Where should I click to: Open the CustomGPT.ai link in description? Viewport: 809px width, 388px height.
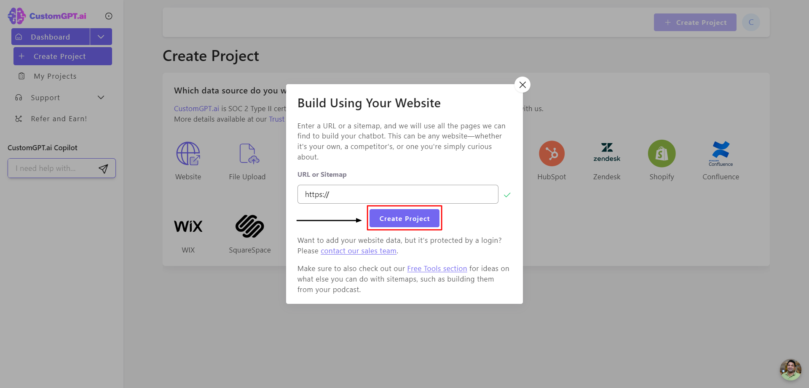pyautogui.click(x=196, y=109)
